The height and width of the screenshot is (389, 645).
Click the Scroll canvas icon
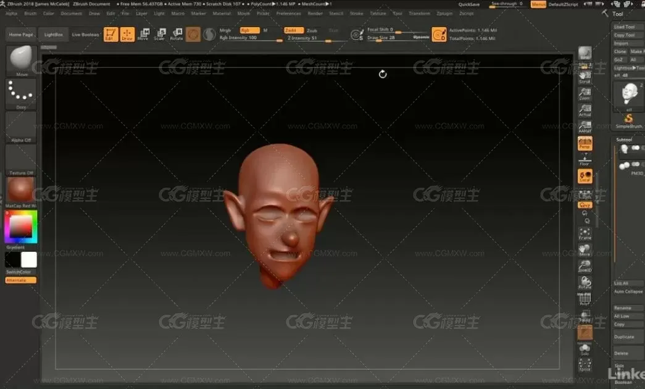click(x=585, y=77)
